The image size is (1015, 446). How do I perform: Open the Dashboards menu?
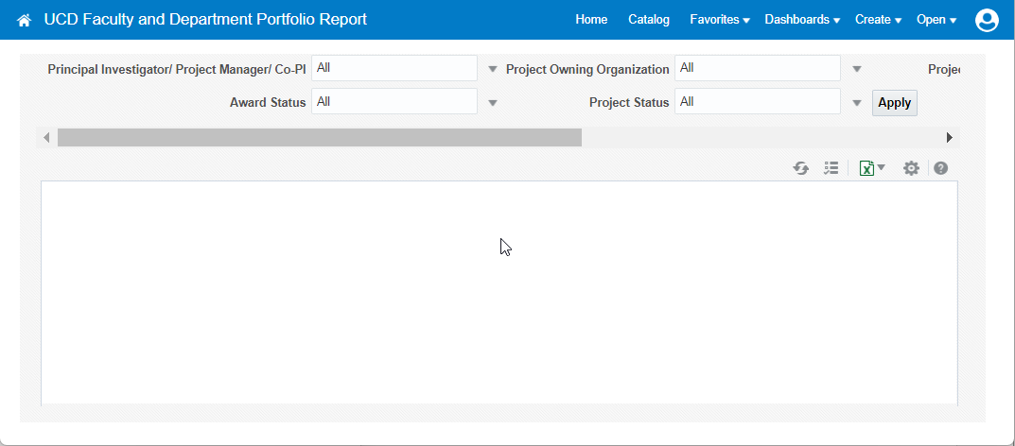(x=802, y=20)
